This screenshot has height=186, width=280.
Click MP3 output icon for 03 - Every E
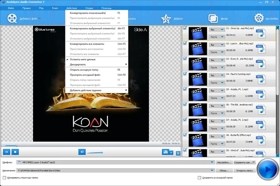261,64
